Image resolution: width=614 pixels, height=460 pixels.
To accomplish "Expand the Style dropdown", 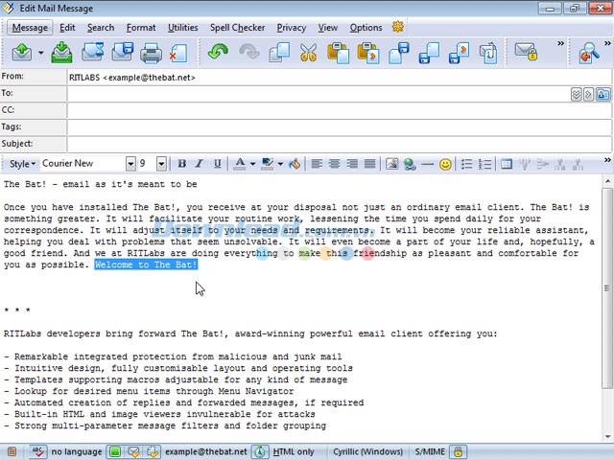I will [21, 164].
